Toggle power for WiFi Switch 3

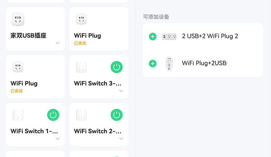tap(116, 67)
